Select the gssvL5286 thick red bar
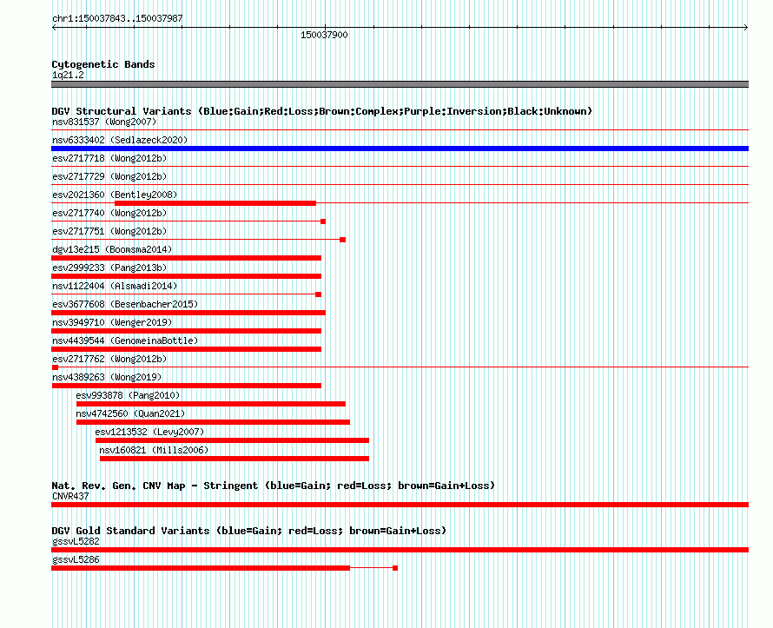 click(201, 568)
